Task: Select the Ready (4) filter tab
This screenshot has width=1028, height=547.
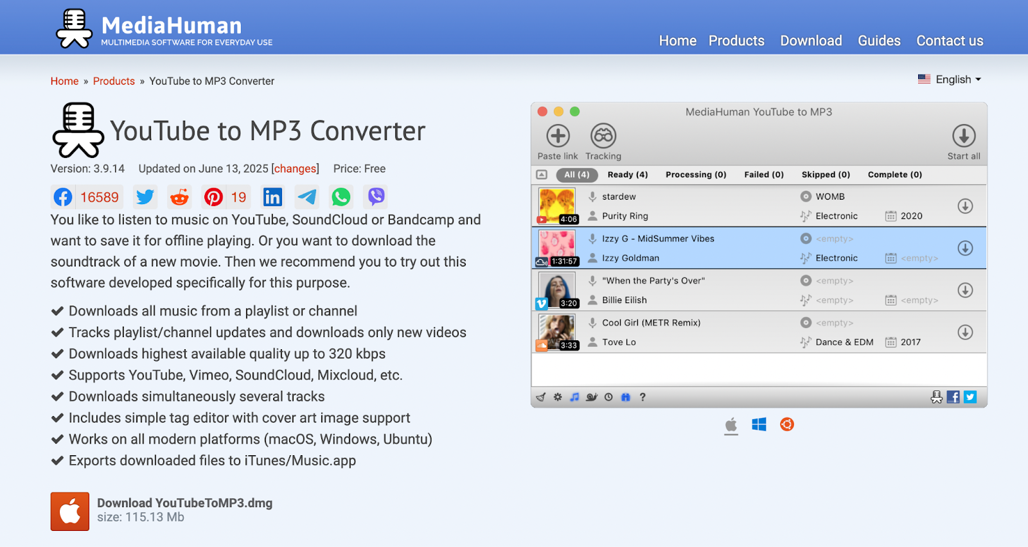Action: point(628,175)
